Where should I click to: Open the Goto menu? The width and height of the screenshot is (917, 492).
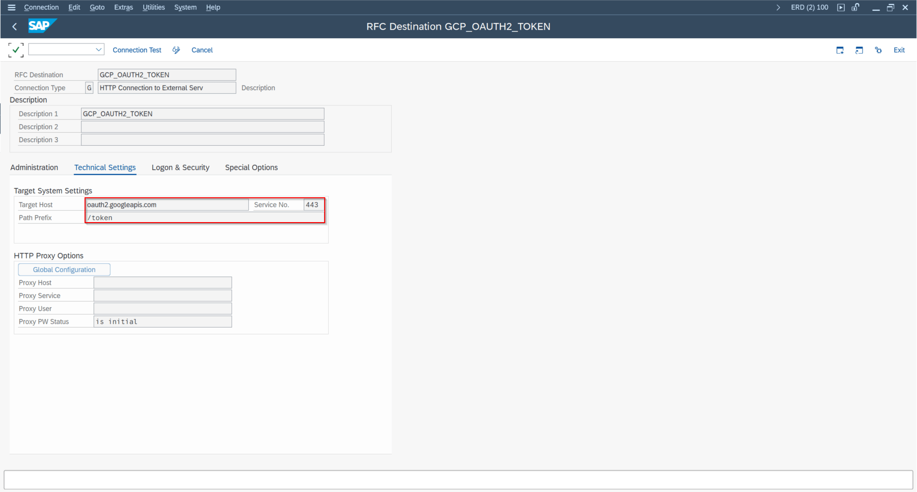[97, 7]
